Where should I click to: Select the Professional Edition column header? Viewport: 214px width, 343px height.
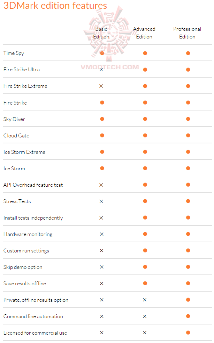(187, 33)
